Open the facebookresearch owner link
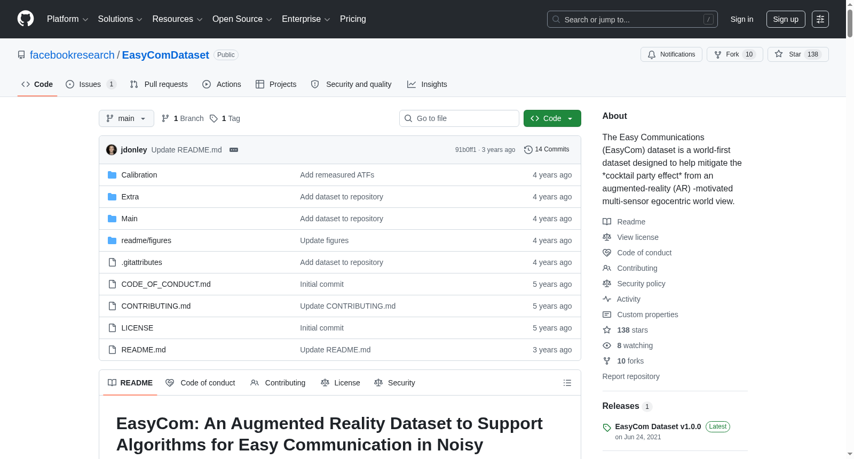The height and width of the screenshot is (459, 854). point(72,55)
